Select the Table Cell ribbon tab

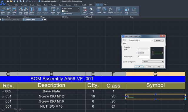(x=99, y=5)
